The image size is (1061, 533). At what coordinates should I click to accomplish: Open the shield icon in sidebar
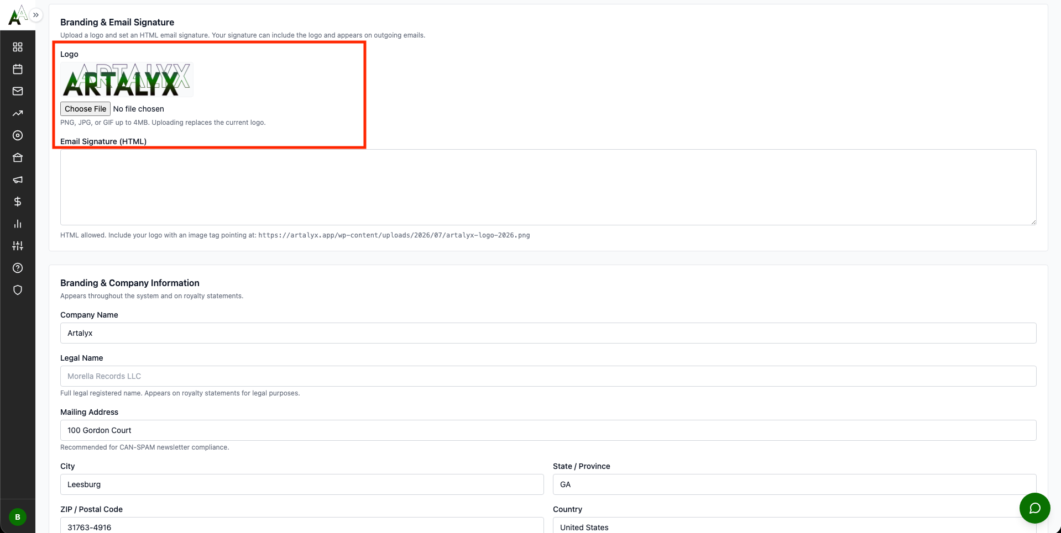pyautogui.click(x=18, y=290)
